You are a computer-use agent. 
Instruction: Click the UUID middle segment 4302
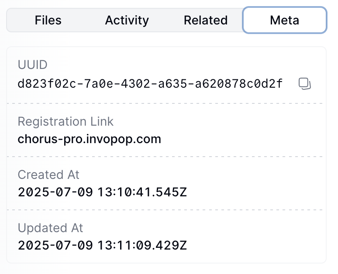pos(135,84)
